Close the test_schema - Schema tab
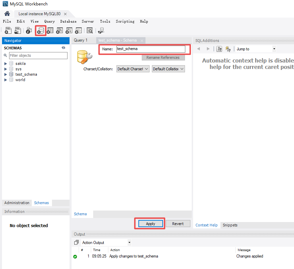294x269 pixels. 142,41
